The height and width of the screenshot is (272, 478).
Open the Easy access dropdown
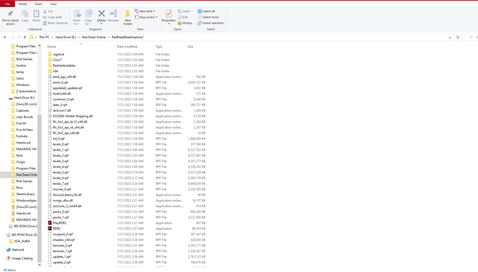pos(146,17)
